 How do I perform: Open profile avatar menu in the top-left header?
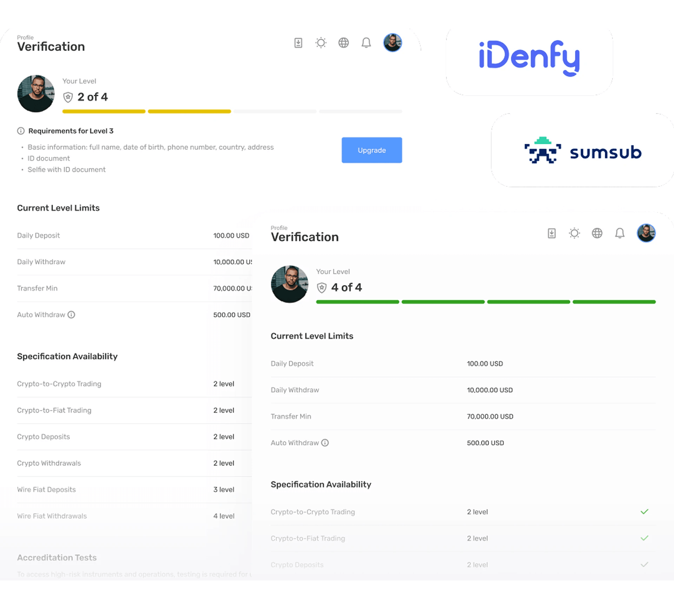pyautogui.click(x=392, y=43)
